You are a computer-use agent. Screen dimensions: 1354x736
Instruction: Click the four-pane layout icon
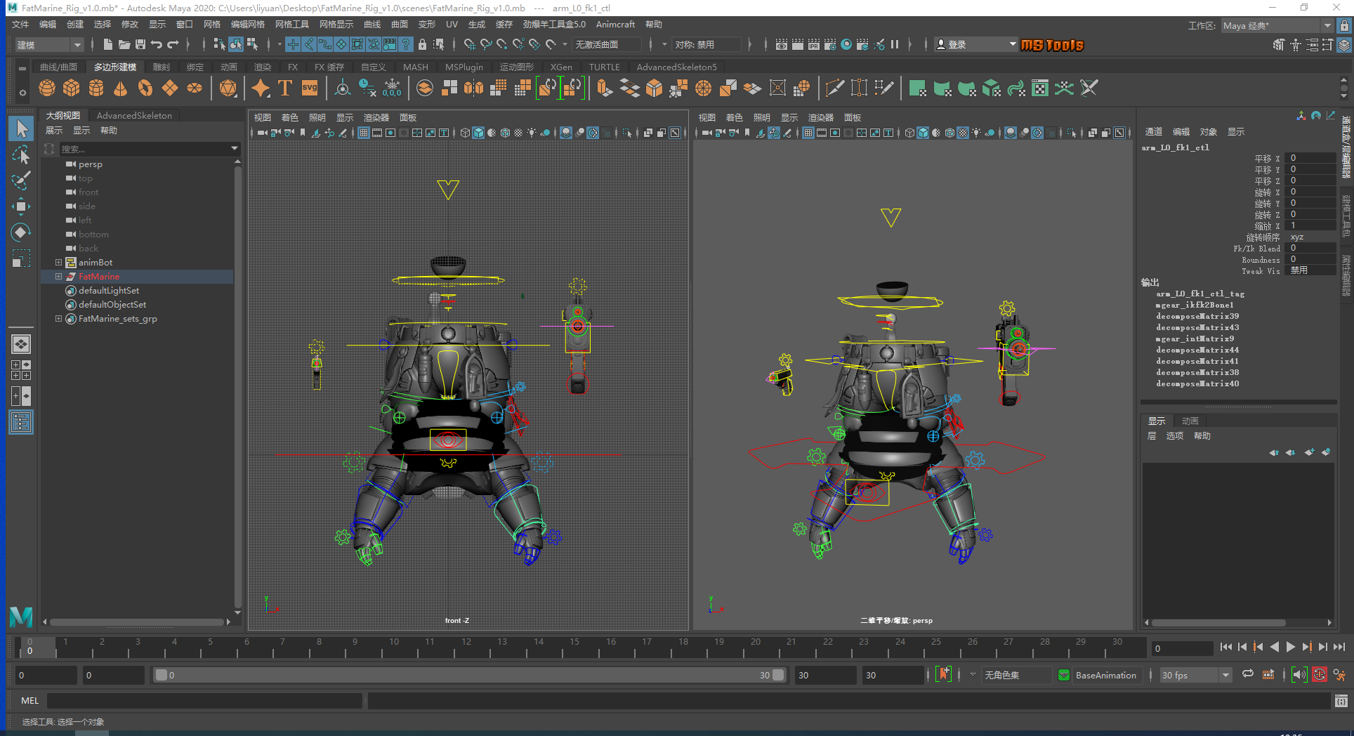tap(21, 370)
